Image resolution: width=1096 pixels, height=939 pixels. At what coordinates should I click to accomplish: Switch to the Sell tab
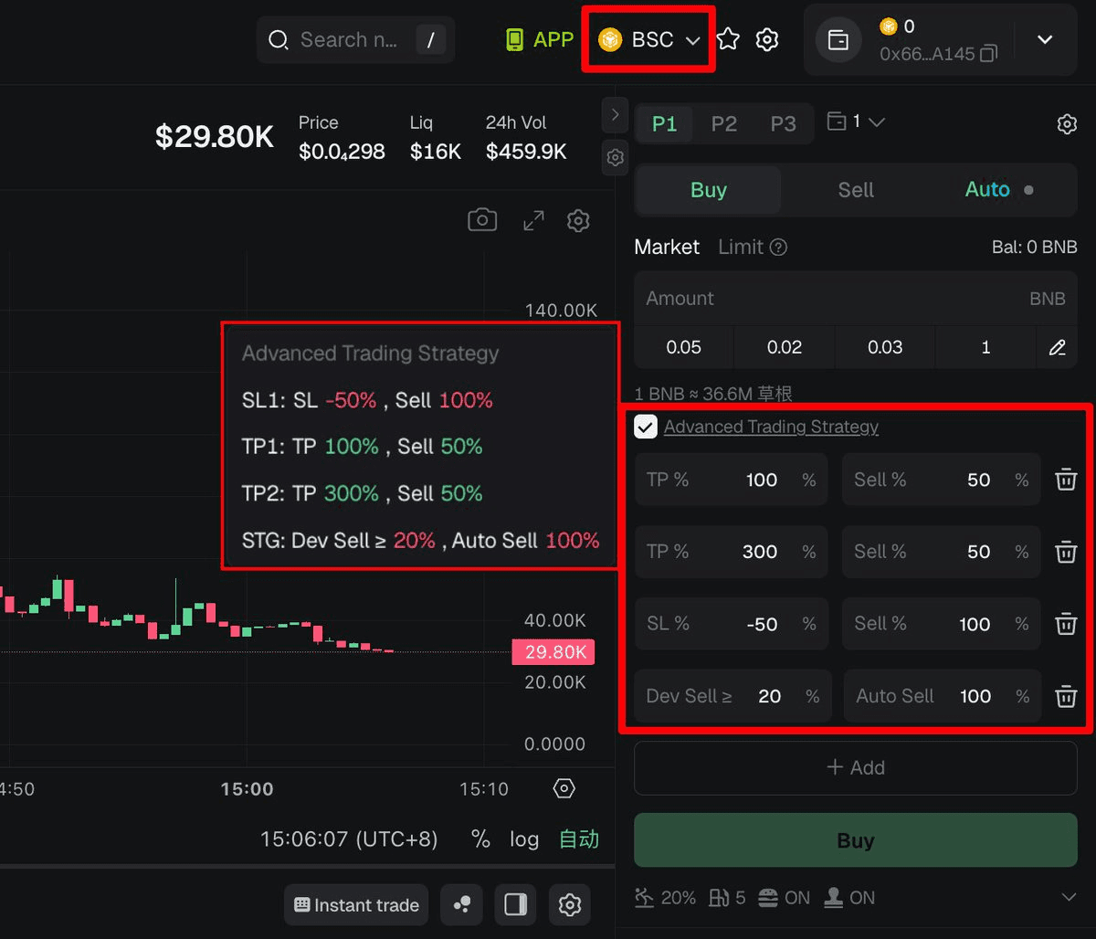coord(855,190)
